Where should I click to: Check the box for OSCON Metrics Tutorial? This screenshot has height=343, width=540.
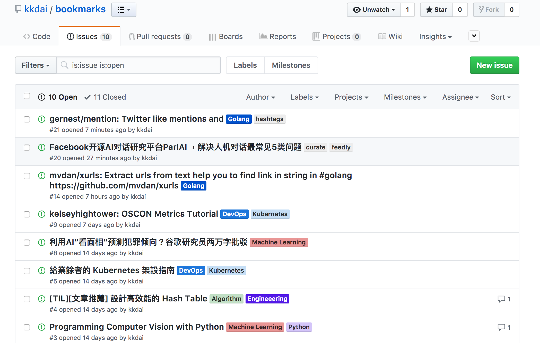[27, 214]
